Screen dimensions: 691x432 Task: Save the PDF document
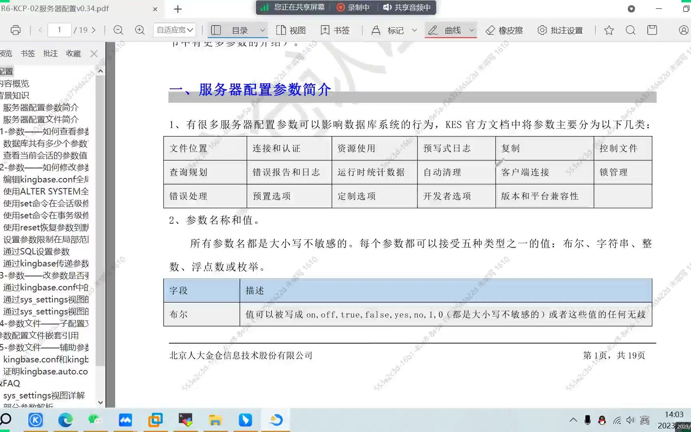tap(652, 30)
